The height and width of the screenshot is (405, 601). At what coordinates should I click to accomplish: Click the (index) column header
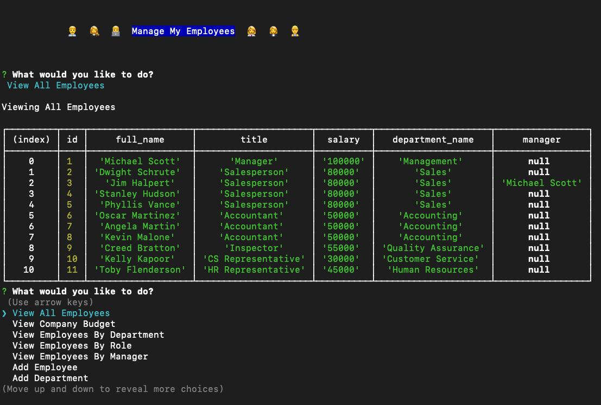coord(31,140)
